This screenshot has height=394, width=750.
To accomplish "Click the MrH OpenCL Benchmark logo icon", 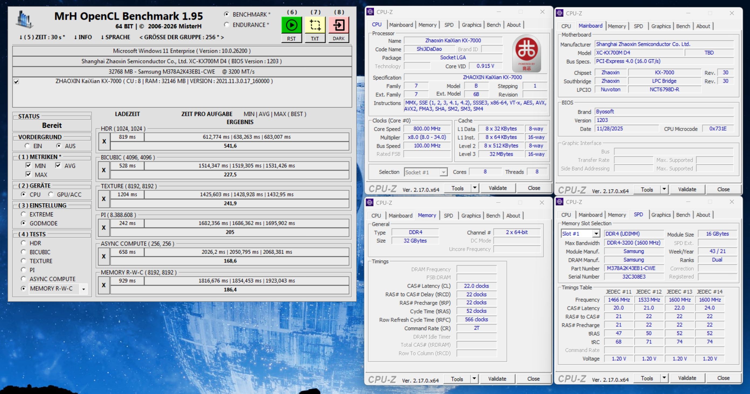I will pyautogui.click(x=25, y=19).
